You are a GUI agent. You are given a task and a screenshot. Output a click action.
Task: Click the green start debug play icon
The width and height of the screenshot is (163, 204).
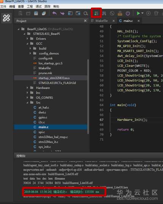(138, 13)
